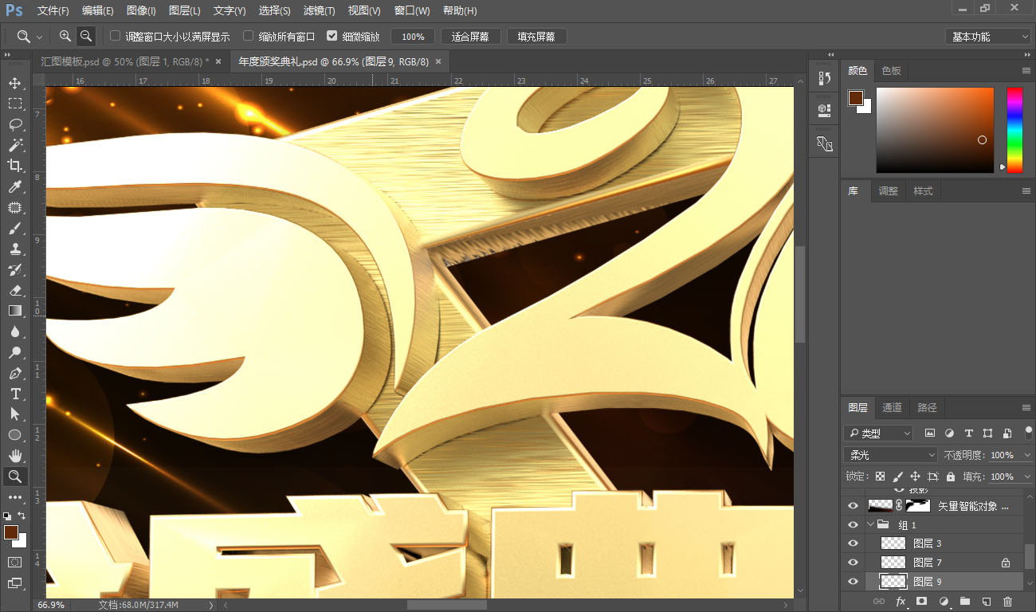
Task: Select the Ellipse shape tool
Action: click(x=15, y=435)
